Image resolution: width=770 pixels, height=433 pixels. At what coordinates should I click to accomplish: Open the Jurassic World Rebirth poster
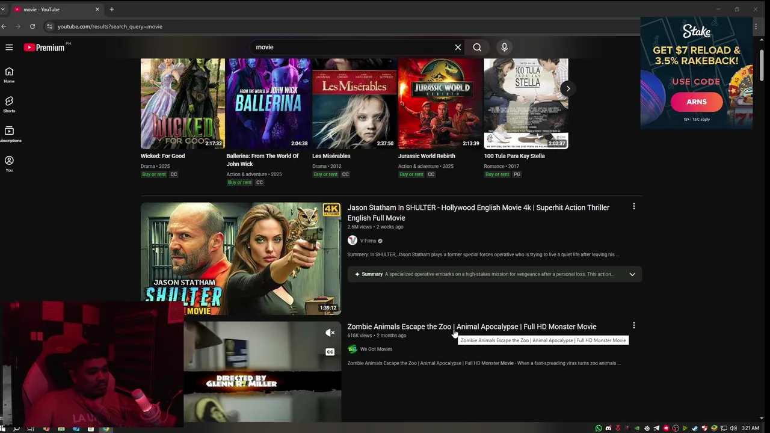[440, 103]
